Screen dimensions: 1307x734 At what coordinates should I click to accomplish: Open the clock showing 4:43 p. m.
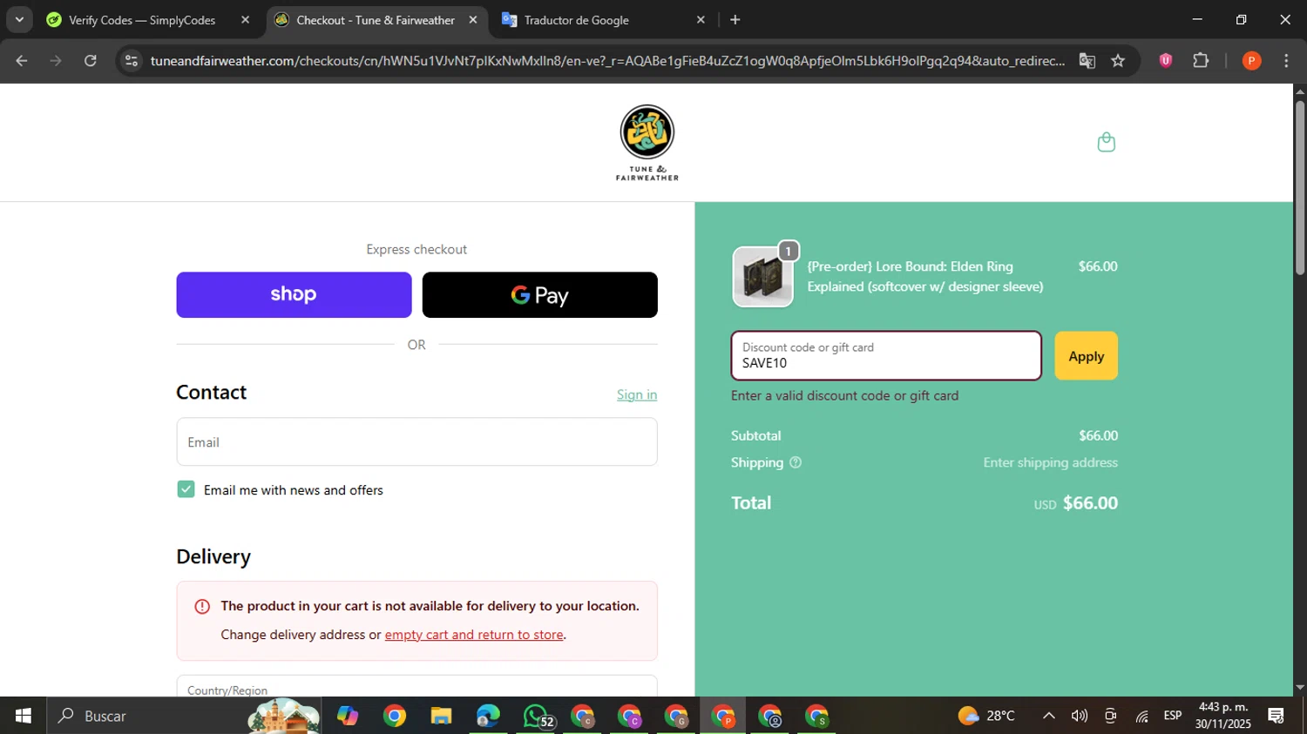[x=1223, y=716]
